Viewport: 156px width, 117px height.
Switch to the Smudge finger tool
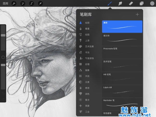[120, 4]
